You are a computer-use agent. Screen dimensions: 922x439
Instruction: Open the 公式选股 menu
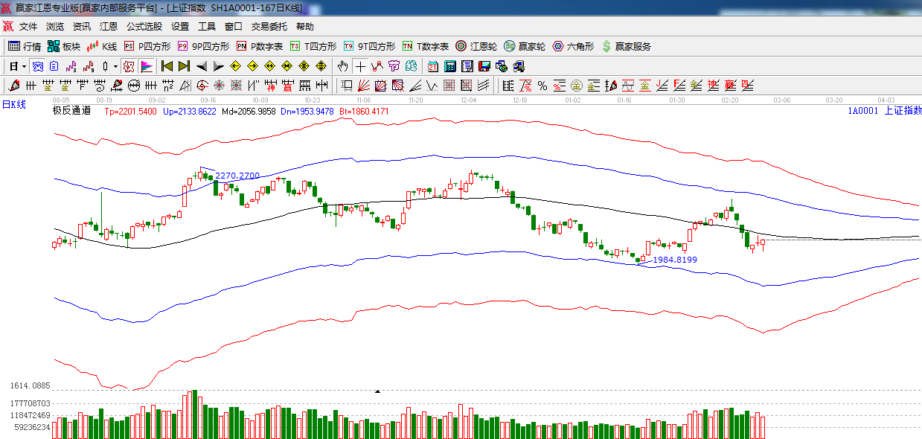[144, 26]
